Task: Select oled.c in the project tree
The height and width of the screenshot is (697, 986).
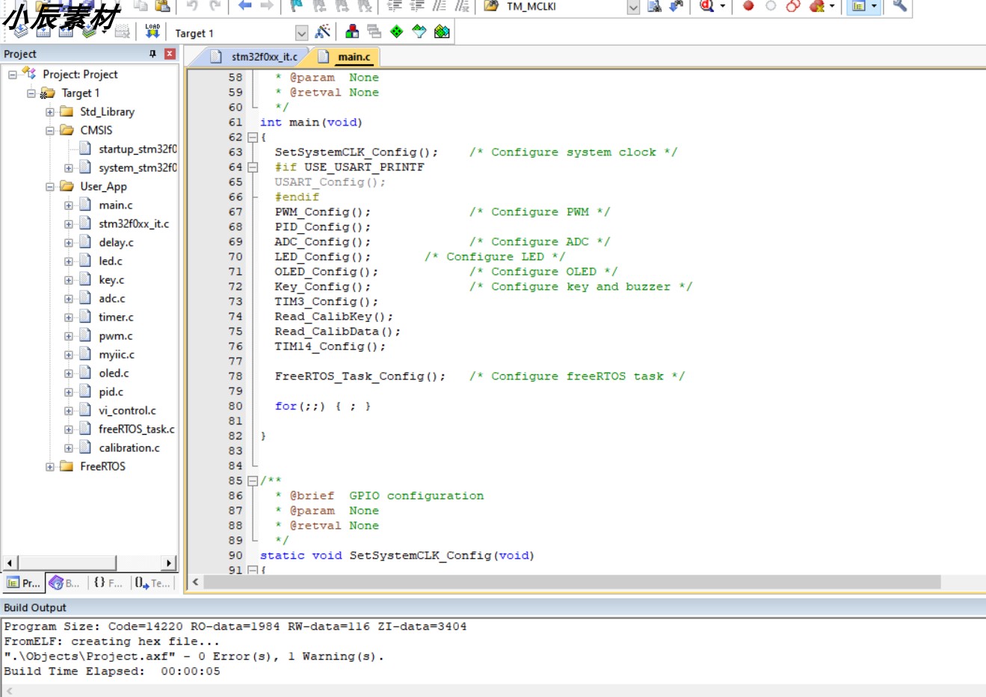Action: (114, 373)
